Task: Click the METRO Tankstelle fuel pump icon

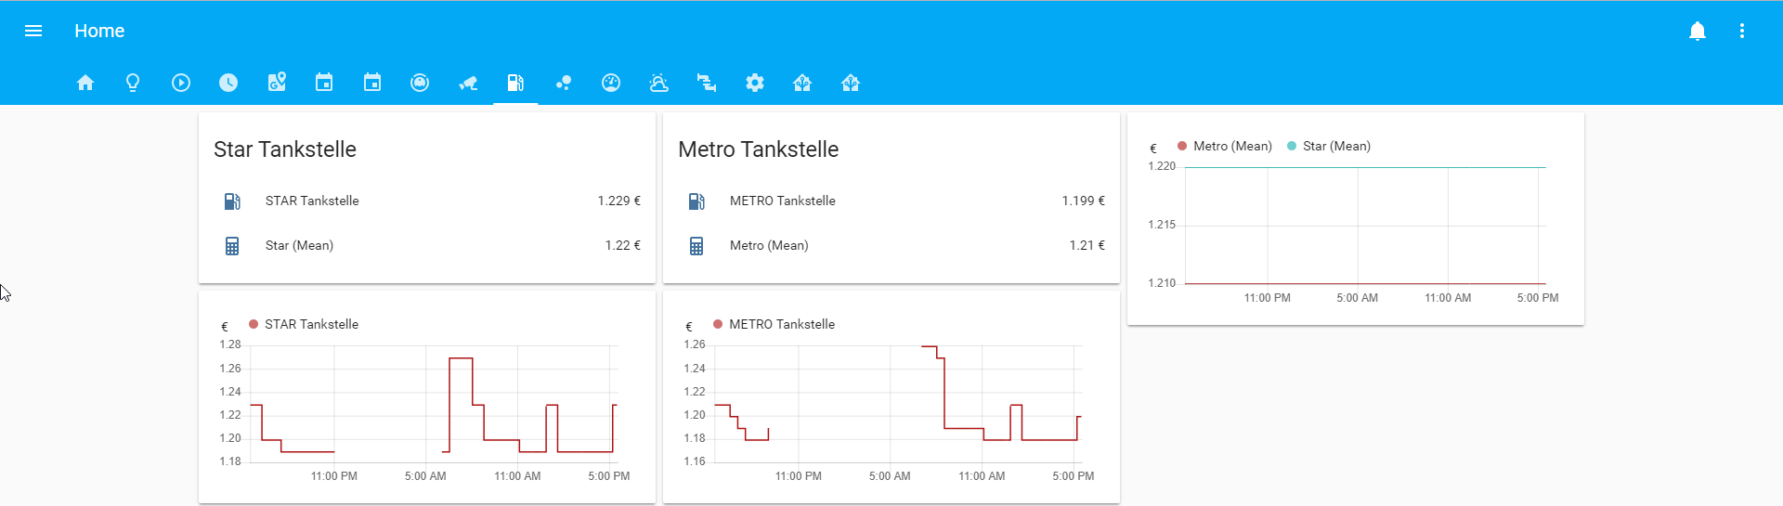Action: [x=696, y=201]
